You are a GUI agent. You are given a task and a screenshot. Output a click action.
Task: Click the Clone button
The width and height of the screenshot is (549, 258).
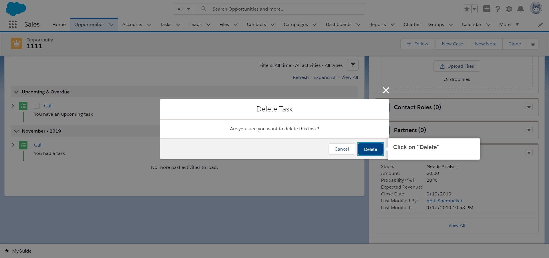click(x=515, y=44)
